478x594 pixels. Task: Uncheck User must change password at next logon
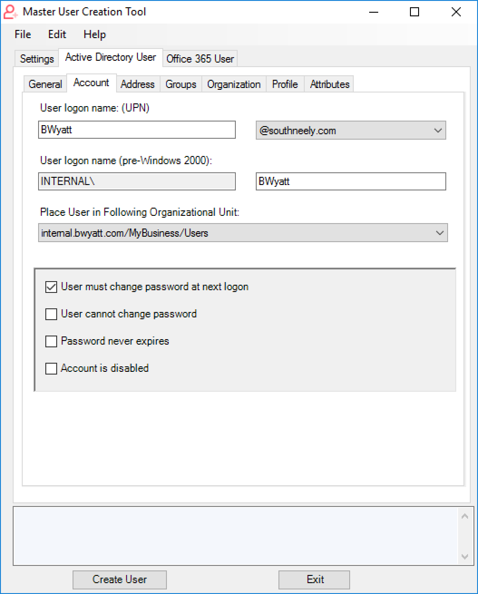pos(51,287)
